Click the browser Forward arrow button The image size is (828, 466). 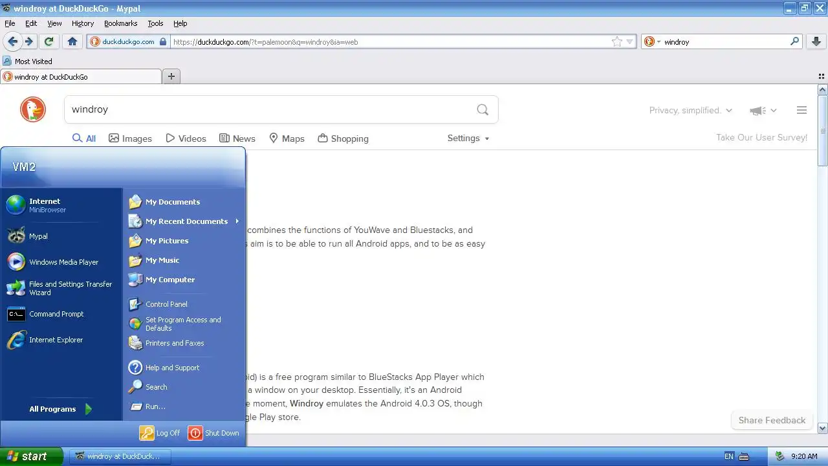(29, 41)
